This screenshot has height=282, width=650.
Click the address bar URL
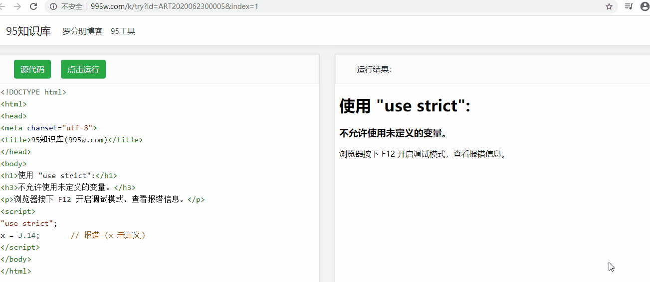tap(175, 6)
